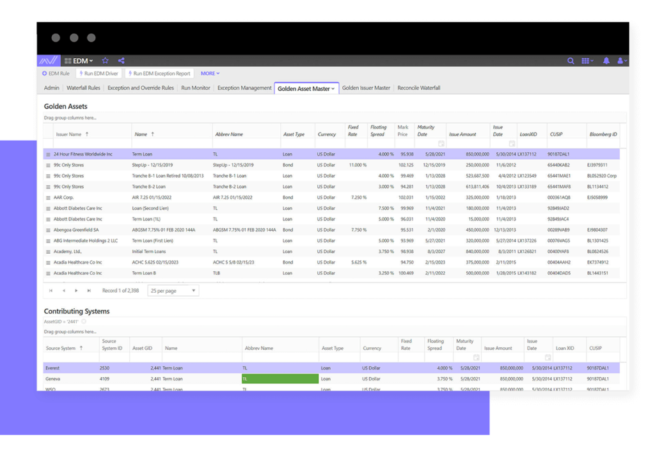Viewport: 655px width, 468px height.
Task: Open Exception and Override Rules tab
Action: coord(140,88)
